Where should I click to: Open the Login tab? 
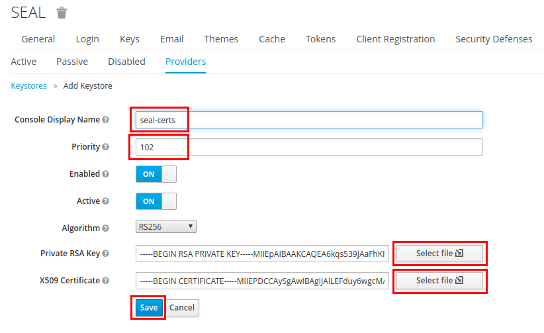(x=87, y=39)
